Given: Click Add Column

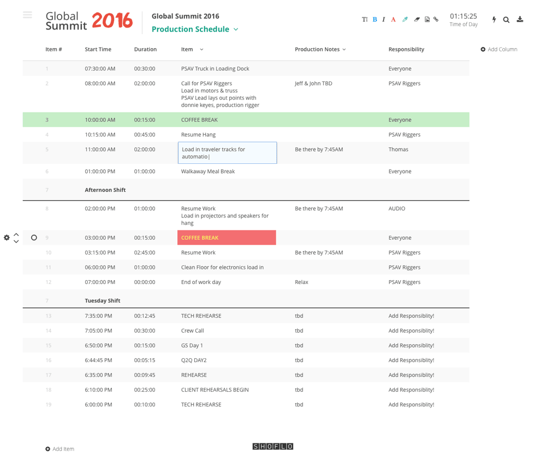Looking at the screenshot, I should (x=498, y=49).
